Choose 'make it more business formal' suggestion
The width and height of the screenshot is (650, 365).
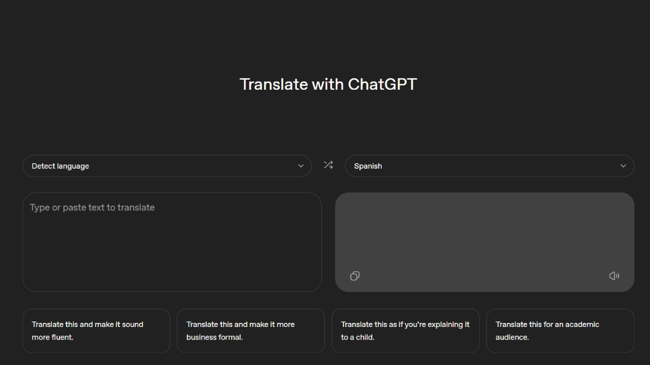[250, 331]
